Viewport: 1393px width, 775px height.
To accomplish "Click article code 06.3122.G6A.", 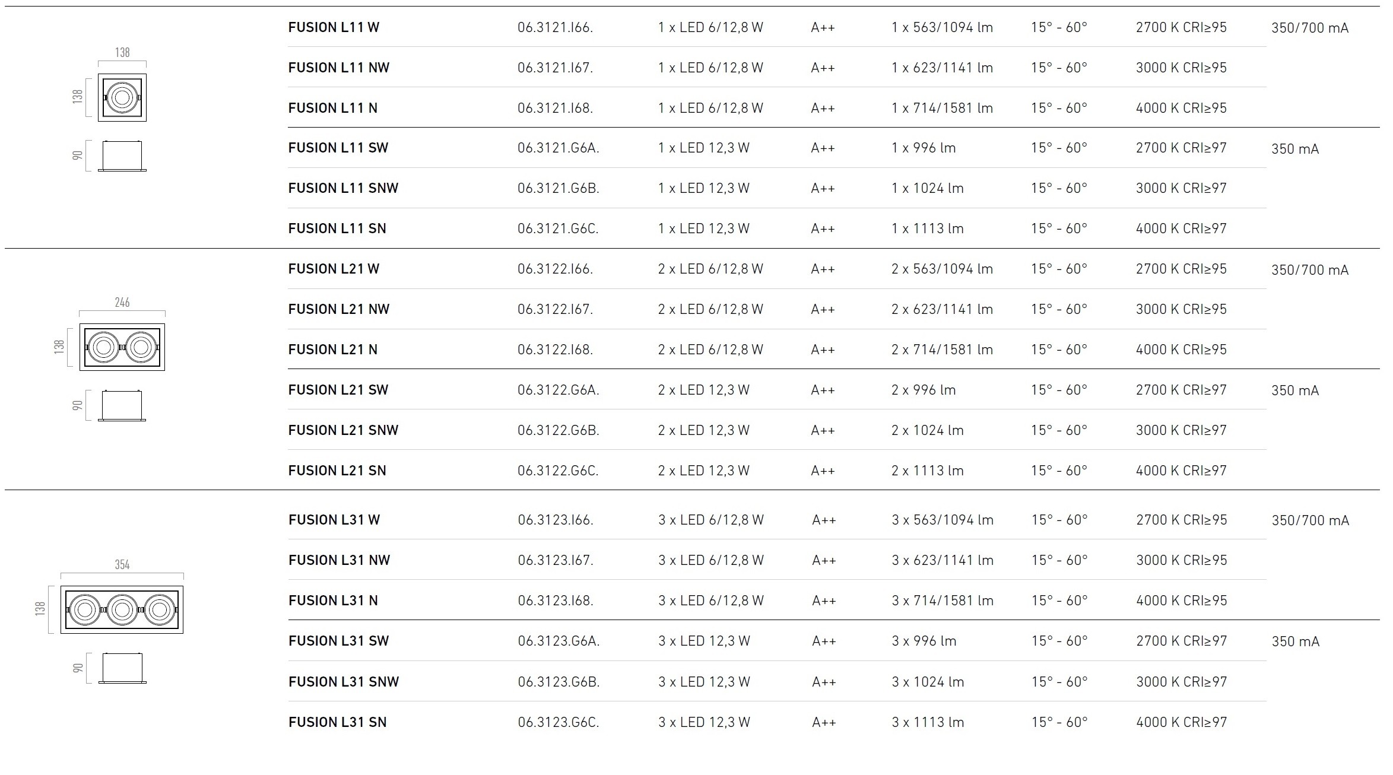I will (558, 390).
